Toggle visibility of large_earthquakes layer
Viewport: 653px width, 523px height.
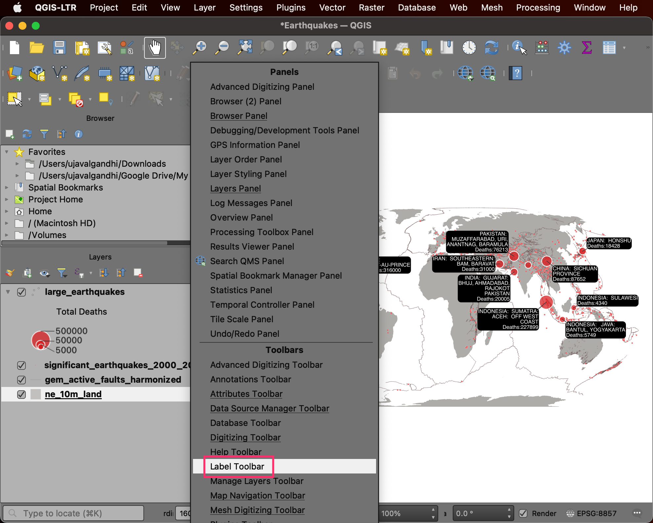[x=21, y=292]
